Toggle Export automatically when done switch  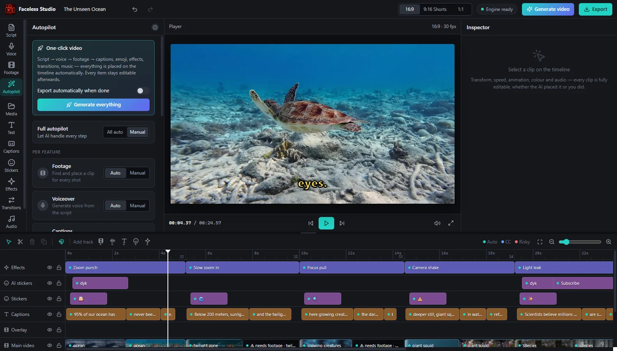point(143,91)
